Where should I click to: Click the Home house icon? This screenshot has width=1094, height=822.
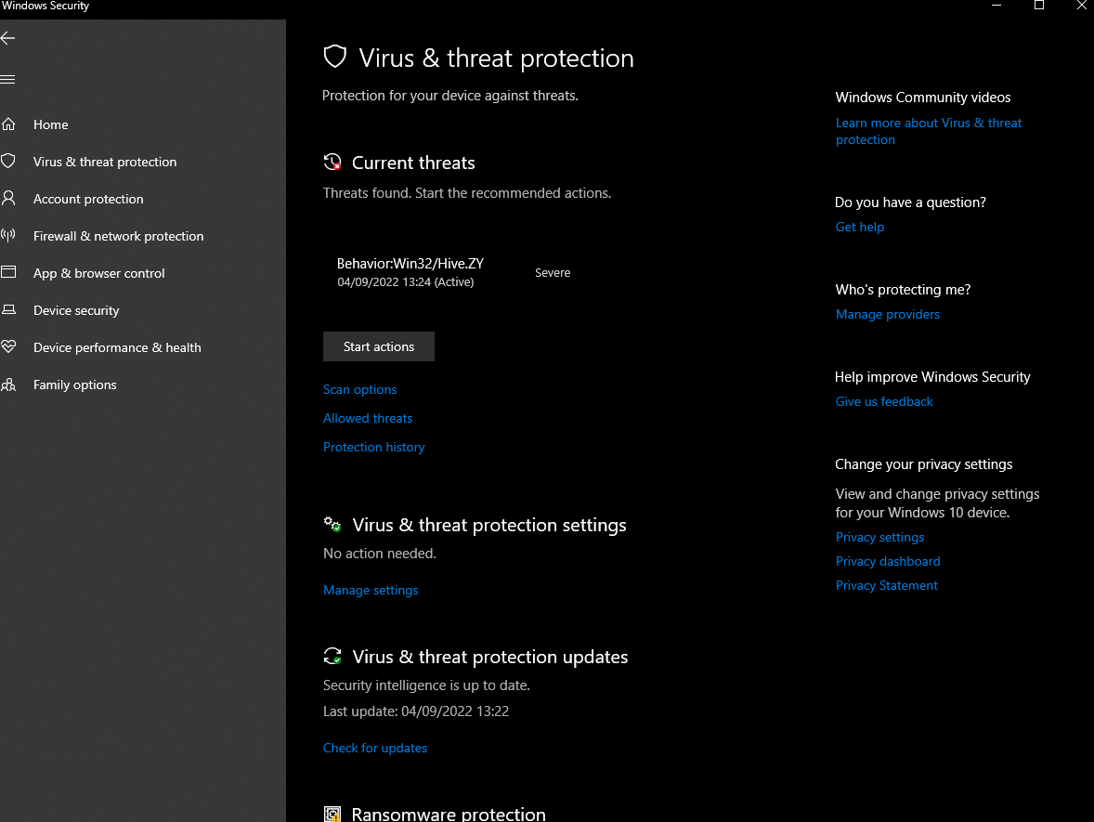(8, 124)
